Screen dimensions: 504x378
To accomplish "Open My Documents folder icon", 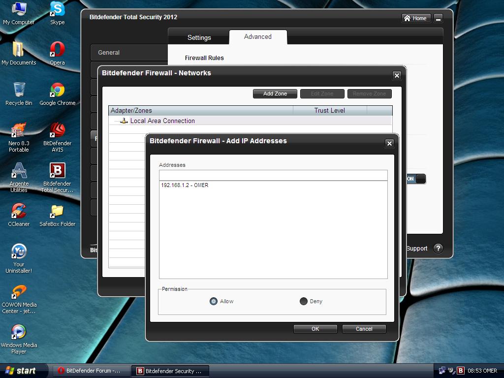I will point(19,53).
